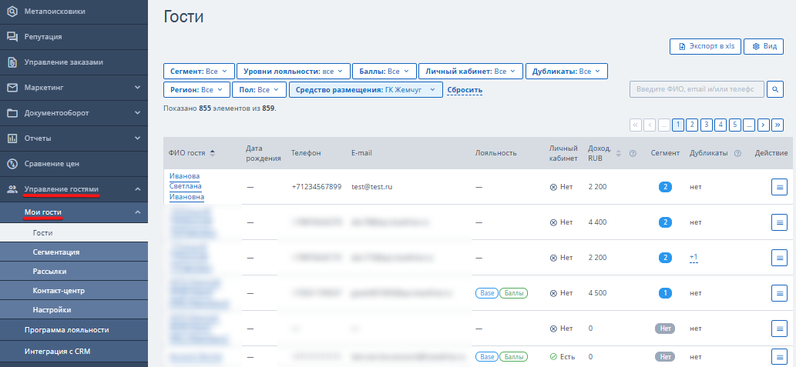Click the search field for ФИО, email

[x=697, y=89]
